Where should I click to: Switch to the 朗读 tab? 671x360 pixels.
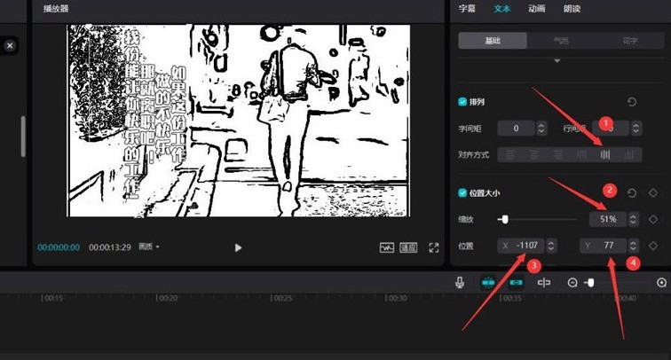[x=572, y=8]
